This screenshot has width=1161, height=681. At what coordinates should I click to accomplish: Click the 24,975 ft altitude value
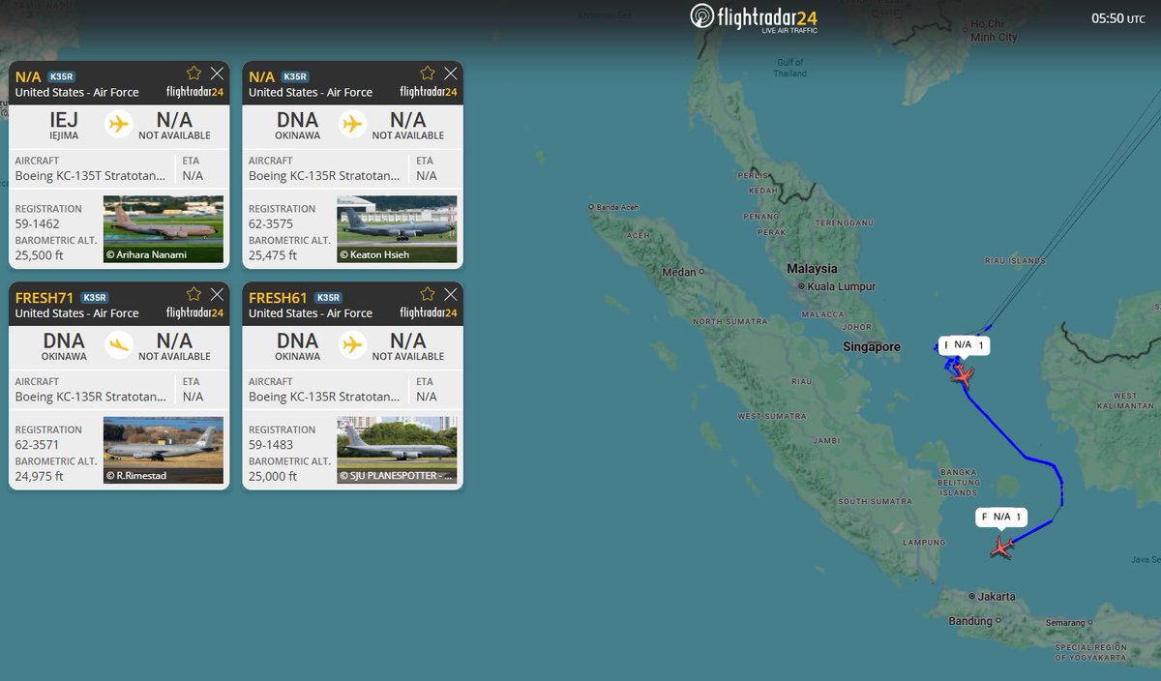click(39, 476)
